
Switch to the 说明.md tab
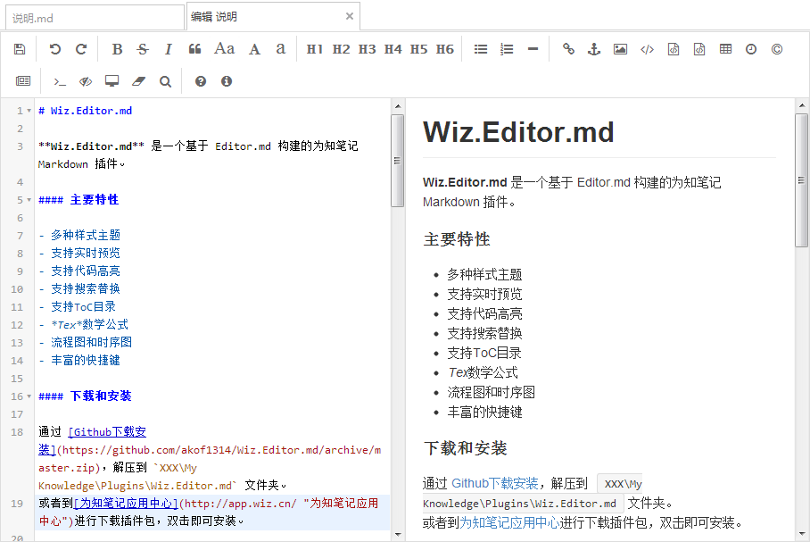coord(95,18)
